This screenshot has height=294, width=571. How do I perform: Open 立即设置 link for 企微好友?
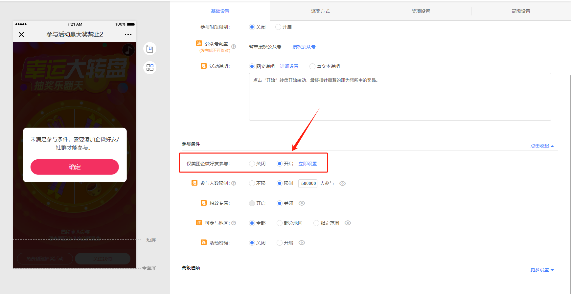(308, 164)
